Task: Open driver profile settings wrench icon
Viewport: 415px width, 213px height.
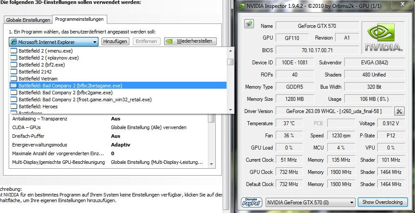Action: click(x=399, y=111)
